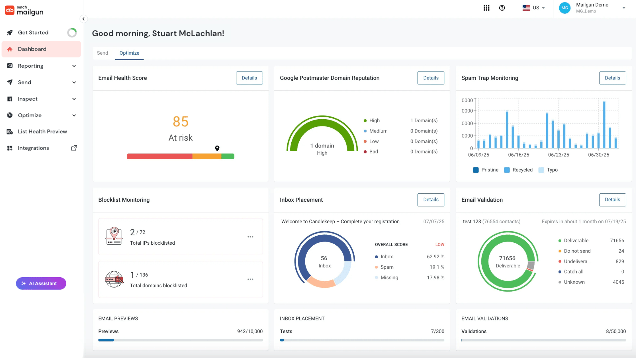
Task: Toggle Recycled series in spam trap legend
Action: point(518,170)
